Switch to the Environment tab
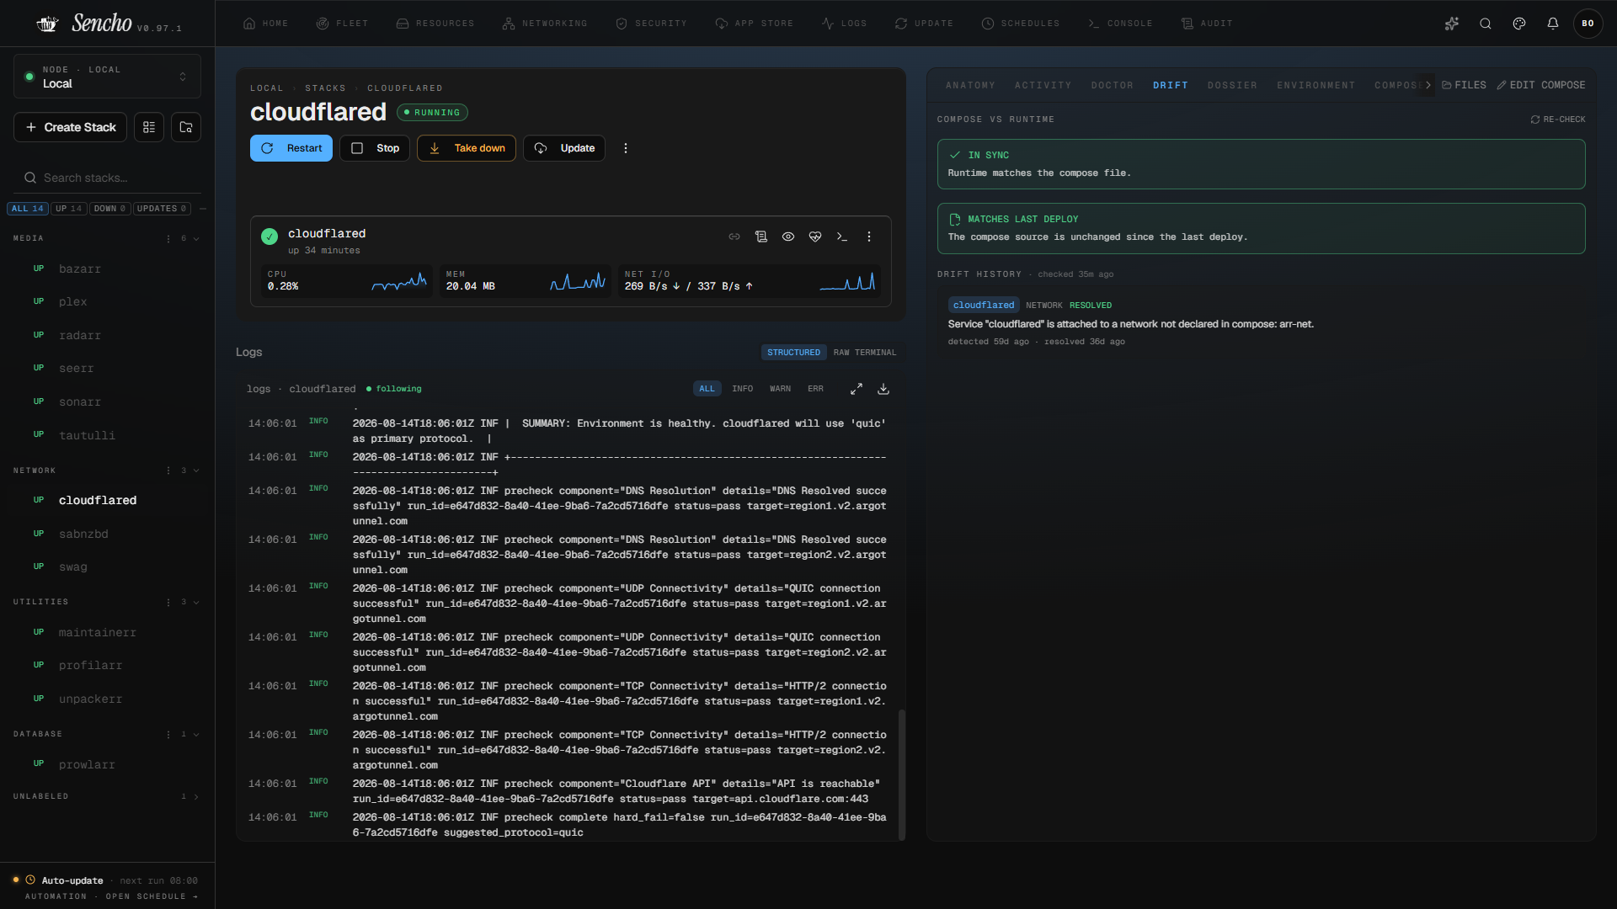Viewport: 1617px width, 909px height. coord(1316,85)
